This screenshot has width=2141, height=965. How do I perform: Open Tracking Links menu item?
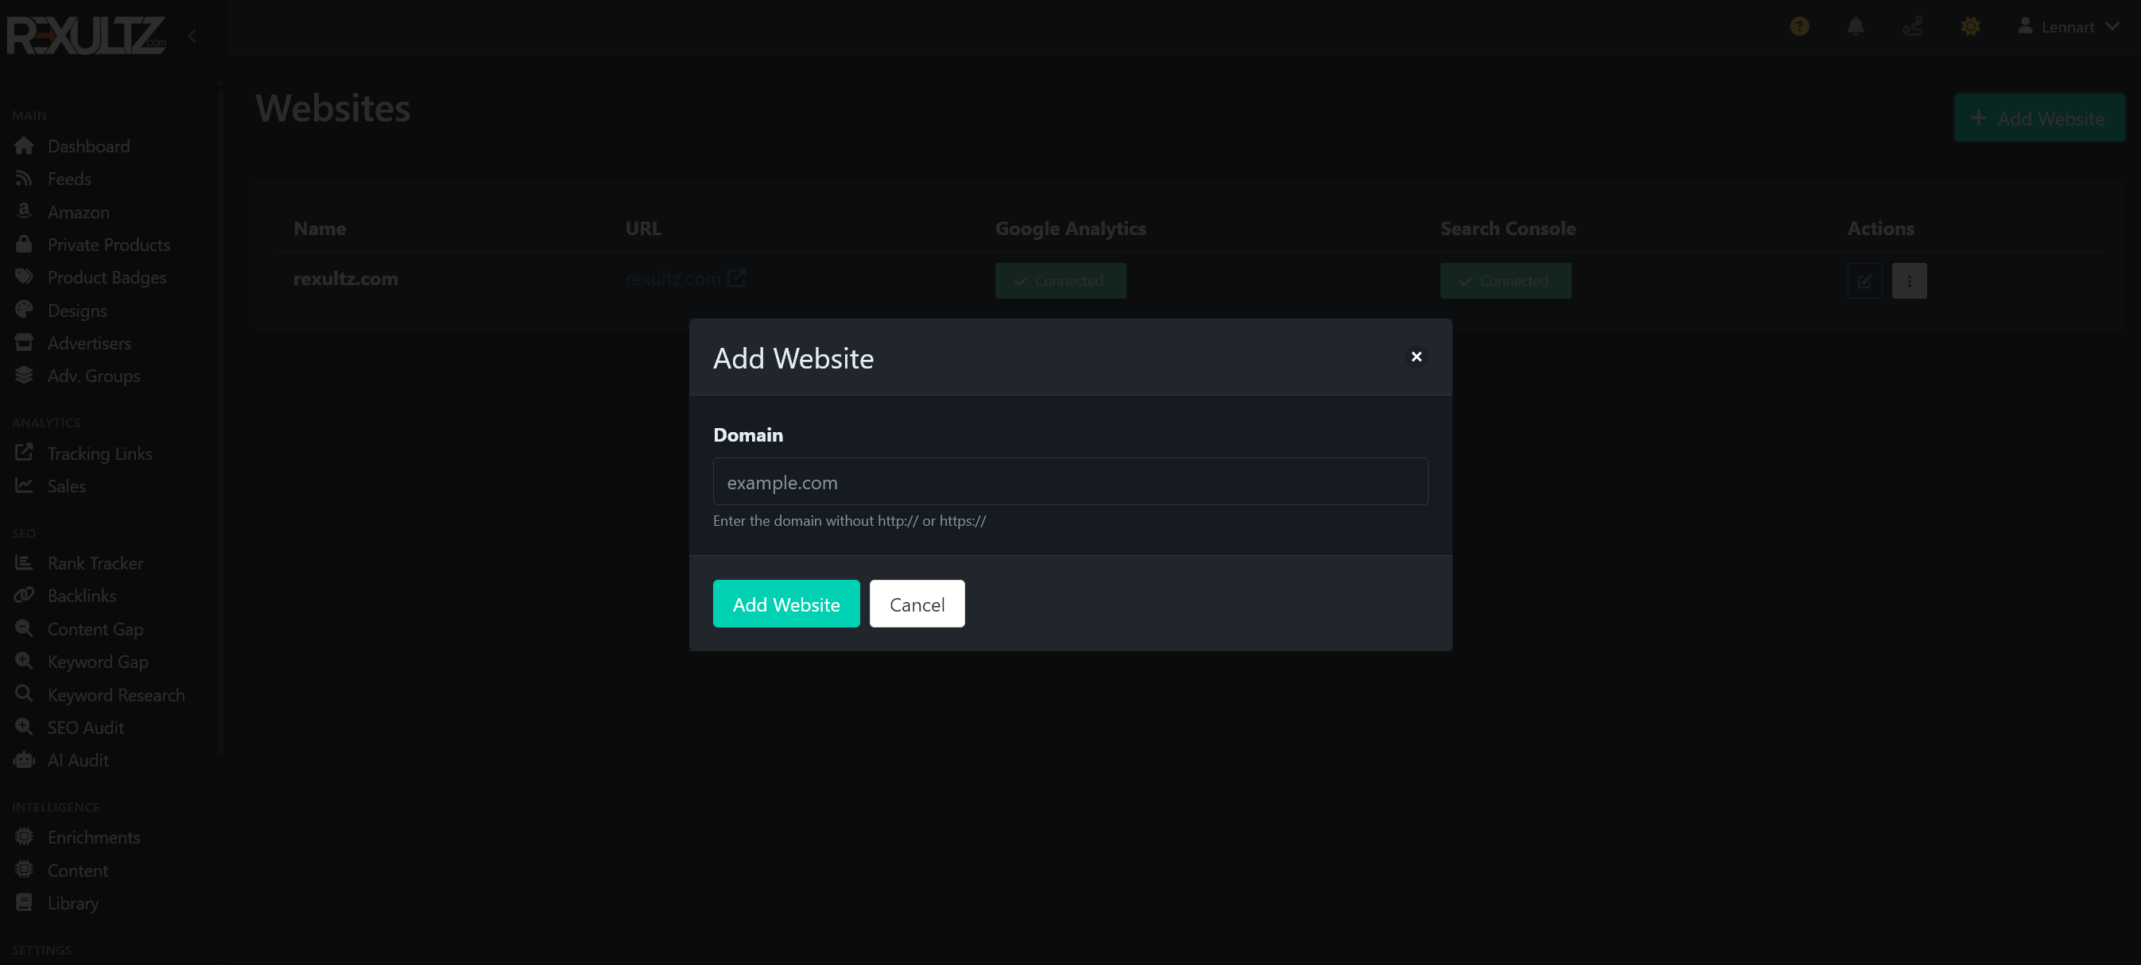click(99, 453)
